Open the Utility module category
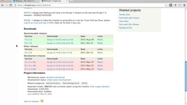Screen dimensions: 187x105 [84, 83]
